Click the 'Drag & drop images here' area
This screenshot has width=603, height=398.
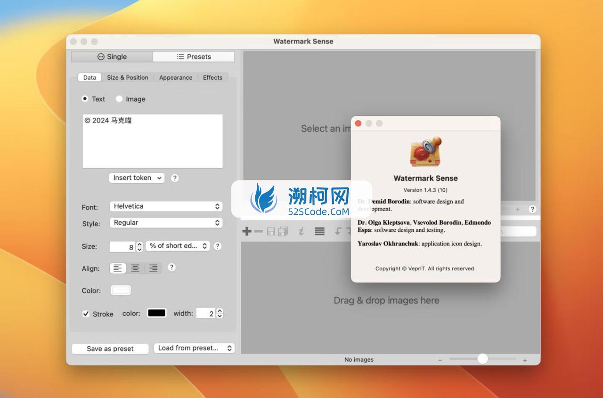(386, 301)
